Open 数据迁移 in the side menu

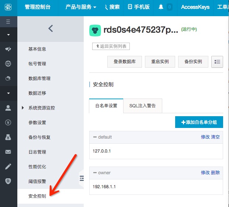[37, 93]
